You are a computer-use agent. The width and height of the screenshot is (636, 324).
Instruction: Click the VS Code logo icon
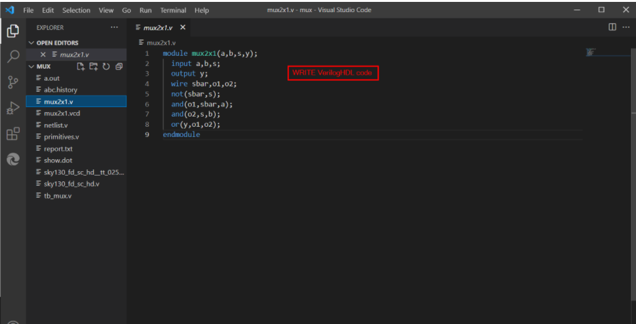point(10,10)
